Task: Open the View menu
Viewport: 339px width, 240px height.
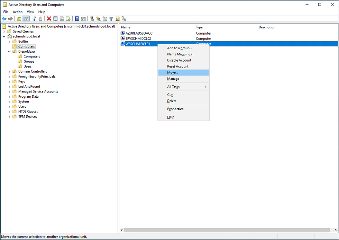Action: tap(30, 12)
